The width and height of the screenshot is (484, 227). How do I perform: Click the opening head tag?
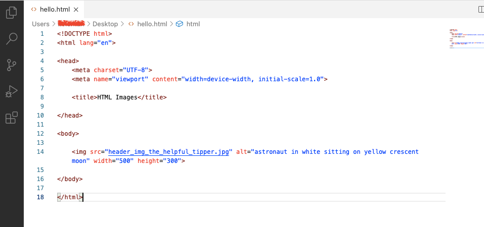point(68,61)
